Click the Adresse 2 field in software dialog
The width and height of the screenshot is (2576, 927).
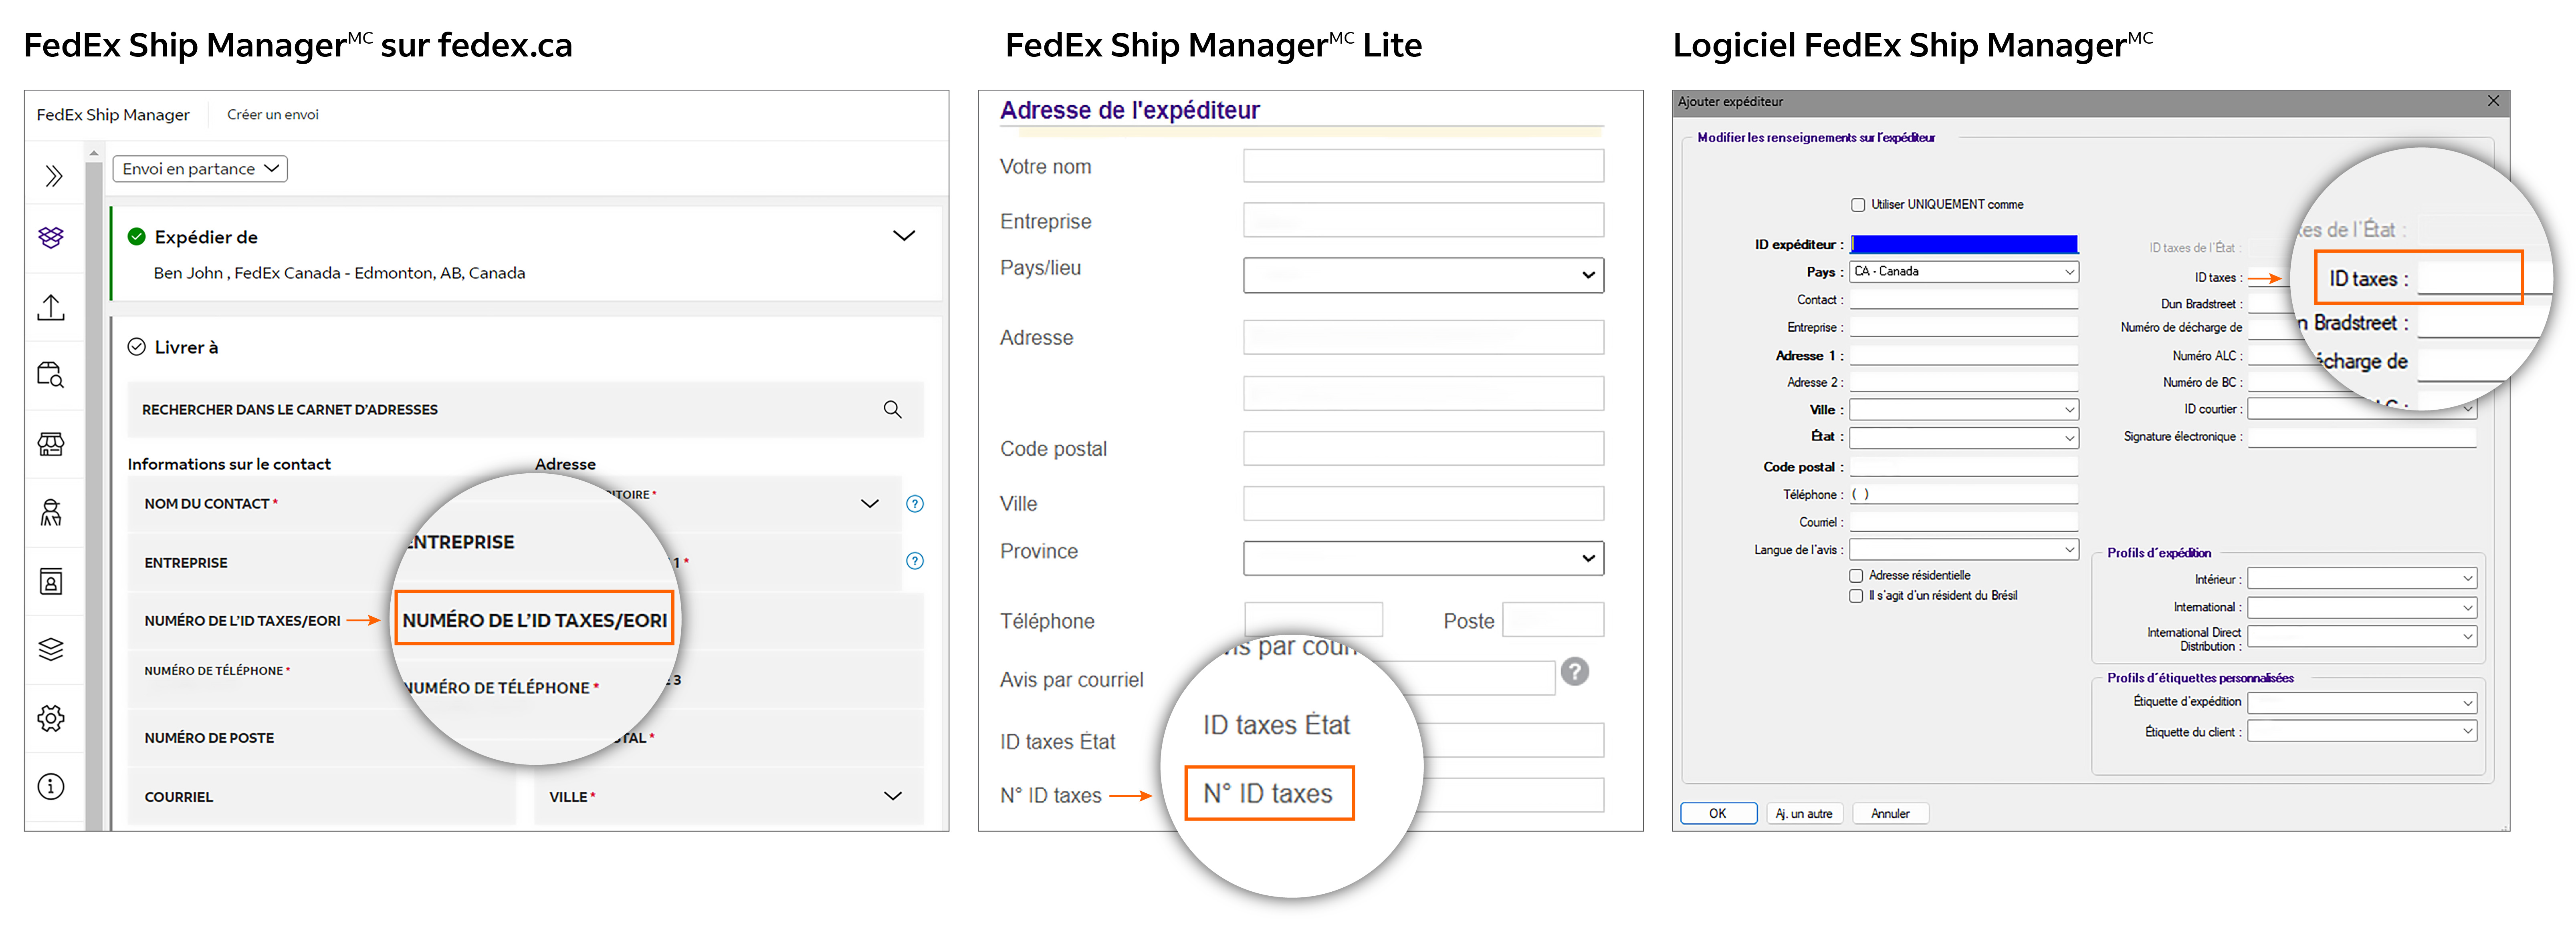tap(1964, 382)
